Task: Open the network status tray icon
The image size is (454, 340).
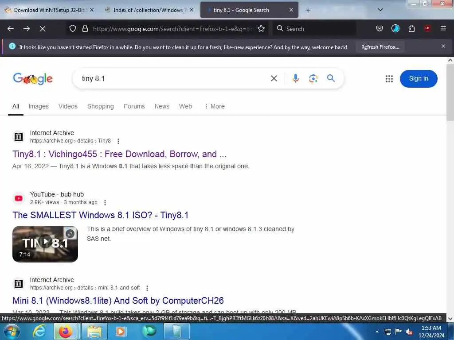Action: pos(387,332)
